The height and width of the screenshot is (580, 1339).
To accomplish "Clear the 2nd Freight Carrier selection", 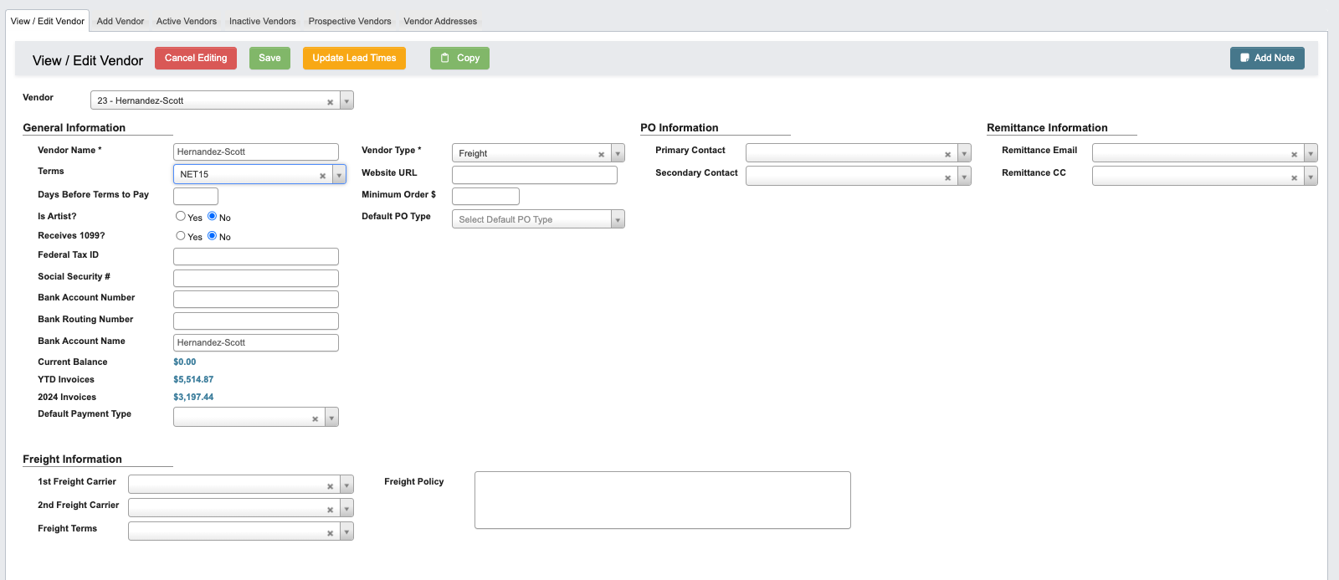I will coord(330,510).
